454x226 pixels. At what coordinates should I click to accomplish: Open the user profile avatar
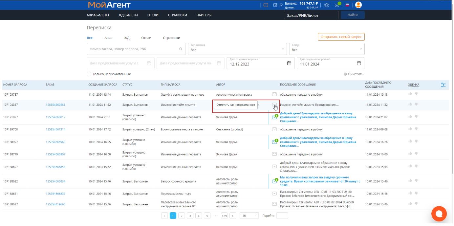(x=358, y=5)
